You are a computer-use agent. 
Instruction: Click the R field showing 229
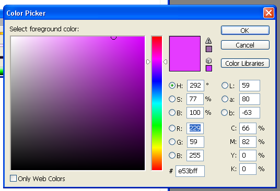195,128
